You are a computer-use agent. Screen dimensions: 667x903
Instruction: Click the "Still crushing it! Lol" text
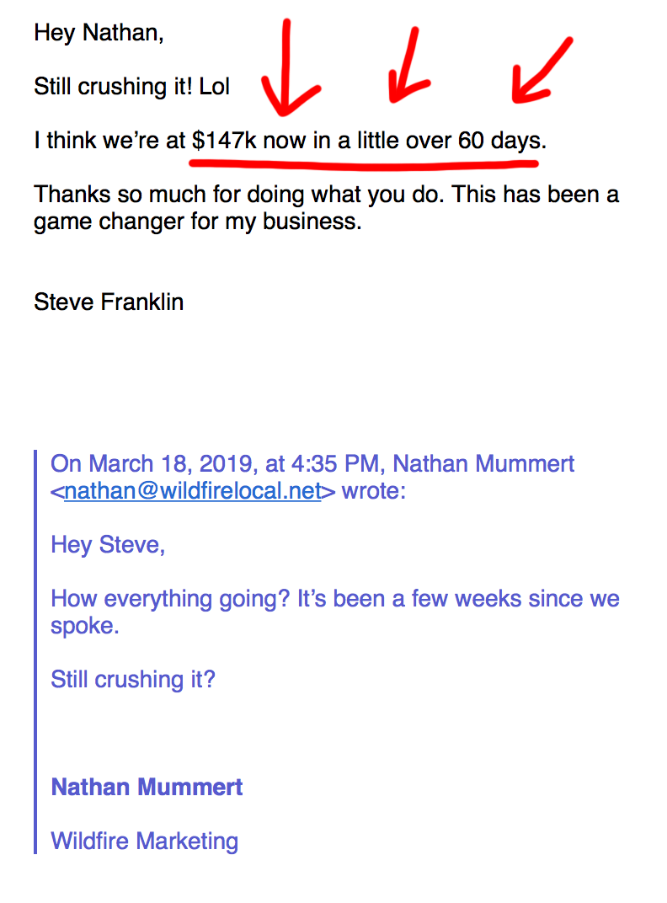[x=132, y=87]
